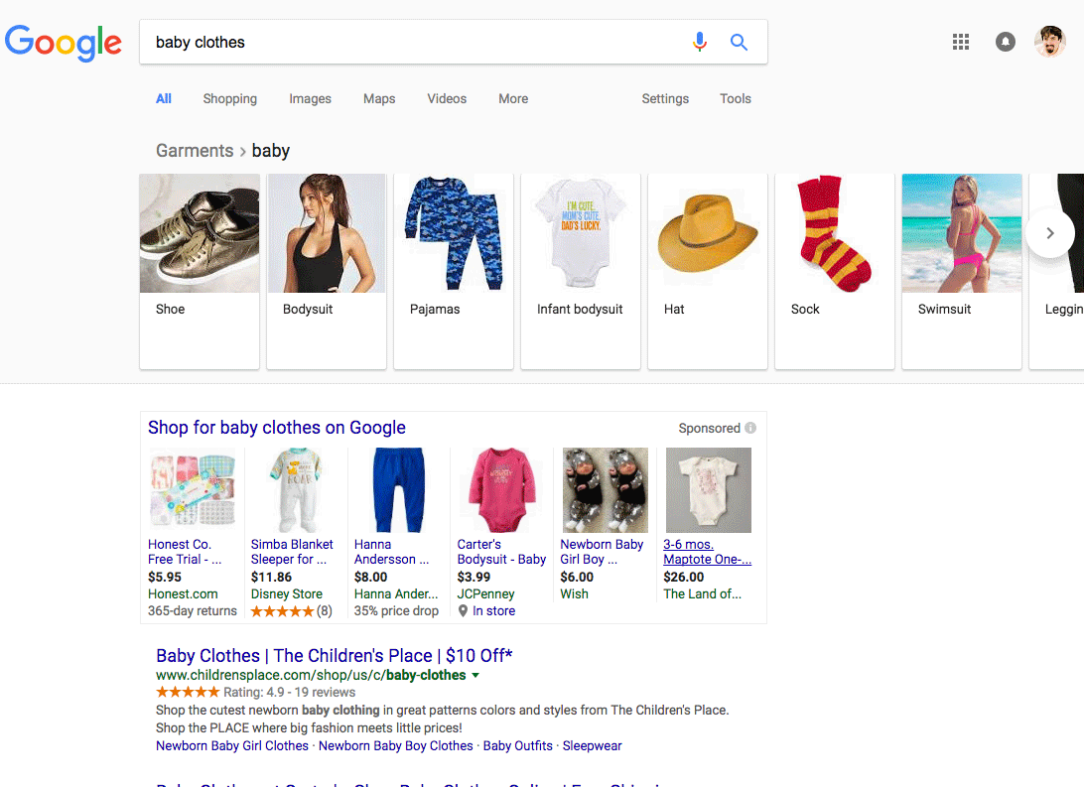Switch to the Images tab
This screenshot has height=787, width=1084.
[x=310, y=98]
